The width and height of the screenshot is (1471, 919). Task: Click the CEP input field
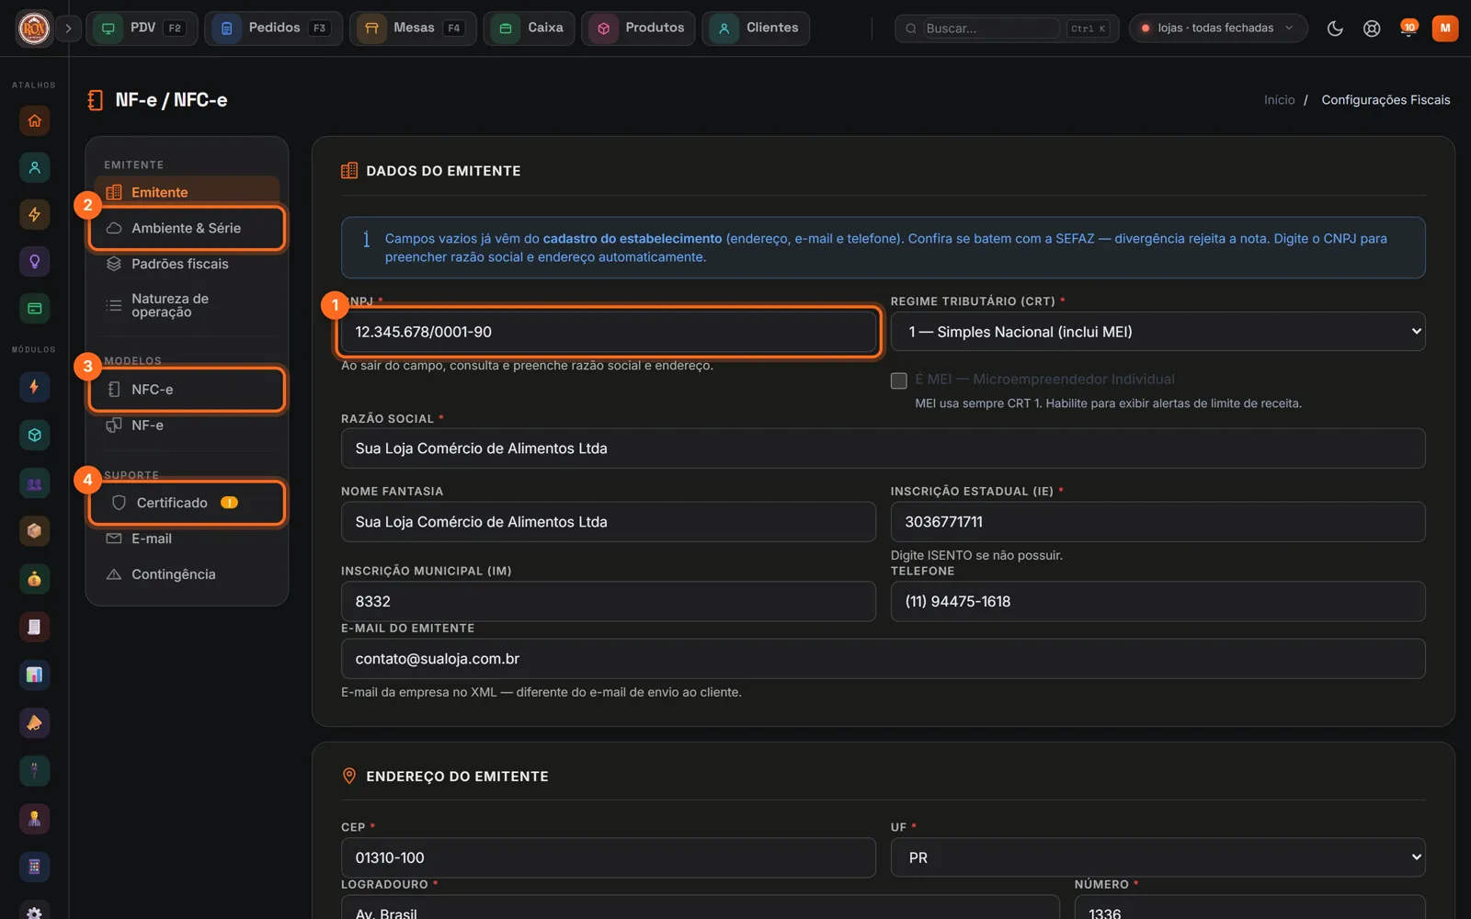tap(608, 857)
